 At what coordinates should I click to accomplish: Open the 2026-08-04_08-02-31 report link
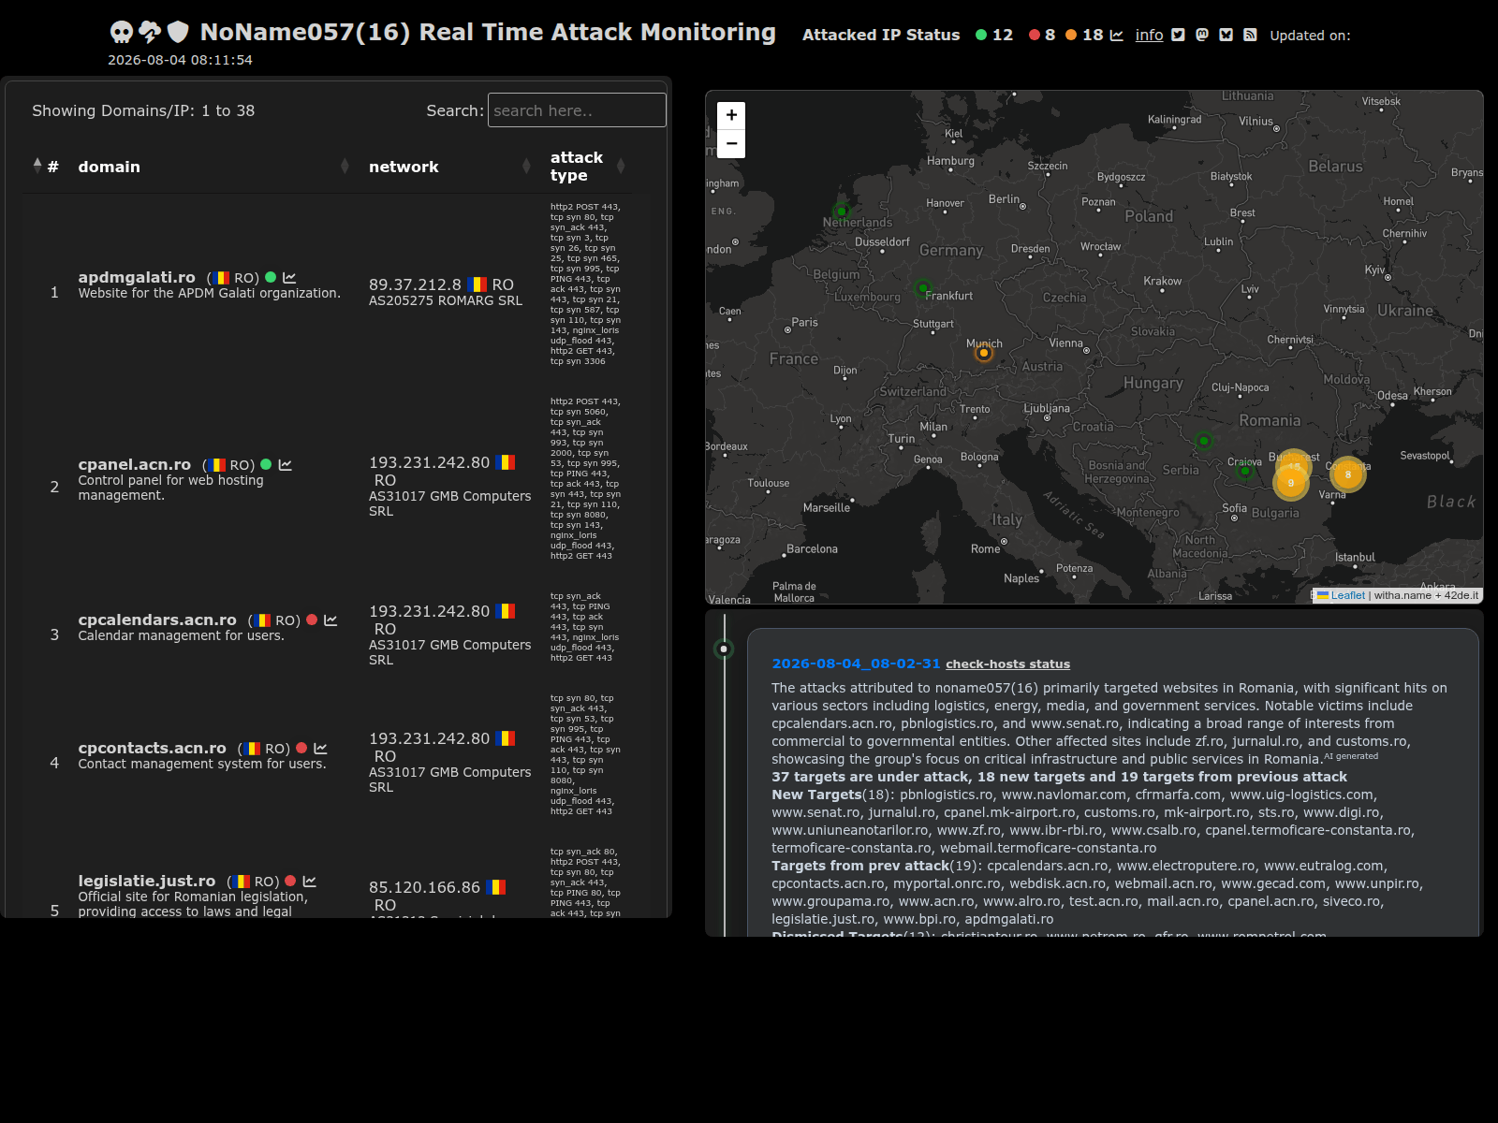point(856,664)
